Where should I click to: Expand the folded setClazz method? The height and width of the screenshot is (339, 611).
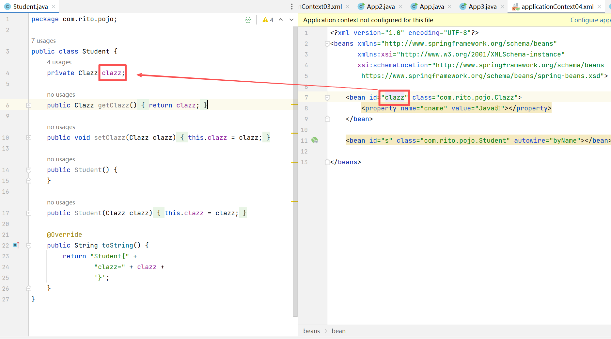coord(29,137)
